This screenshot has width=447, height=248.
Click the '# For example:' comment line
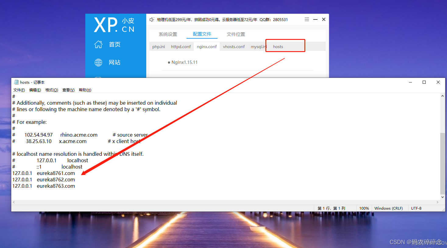click(30, 122)
